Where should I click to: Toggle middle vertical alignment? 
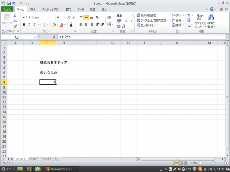click(x=86, y=17)
